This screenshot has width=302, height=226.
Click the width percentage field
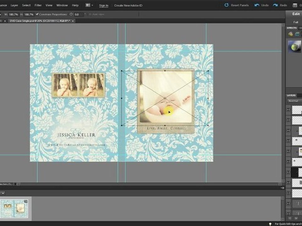(13, 14)
